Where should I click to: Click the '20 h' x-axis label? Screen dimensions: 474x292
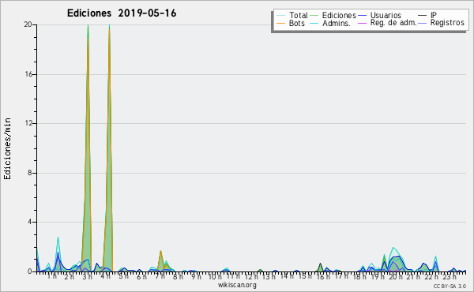395,276
